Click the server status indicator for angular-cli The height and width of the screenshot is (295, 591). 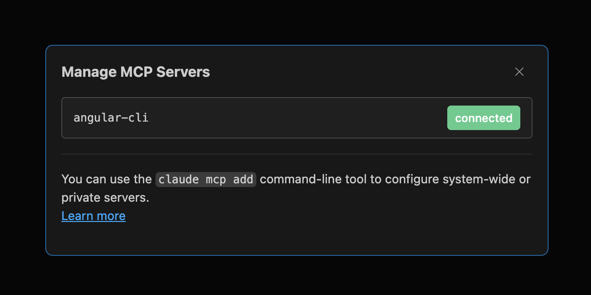pyautogui.click(x=484, y=118)
